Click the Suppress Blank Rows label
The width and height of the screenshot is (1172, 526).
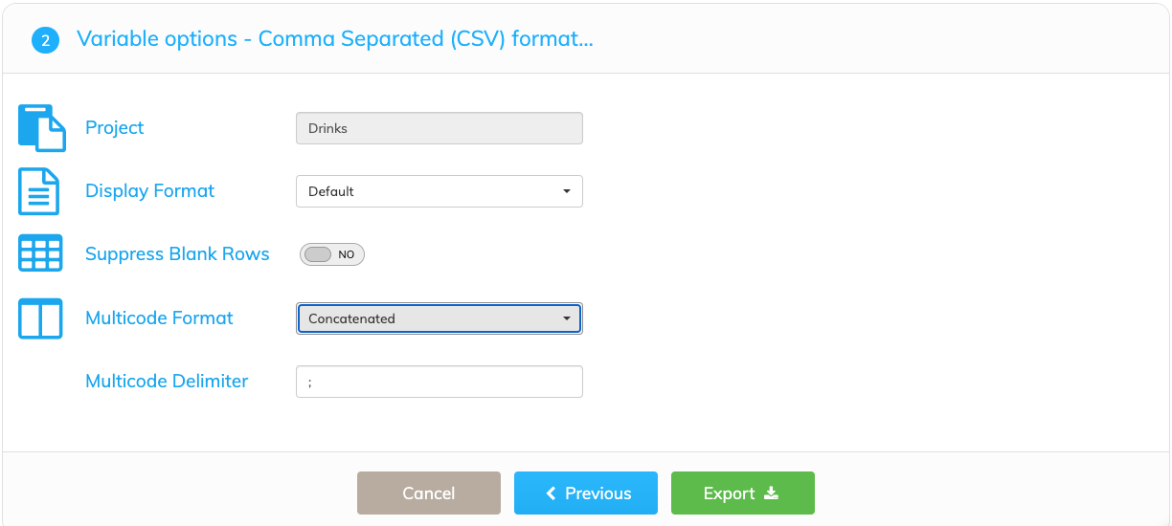pyautogui.click(x=177, y=254)
